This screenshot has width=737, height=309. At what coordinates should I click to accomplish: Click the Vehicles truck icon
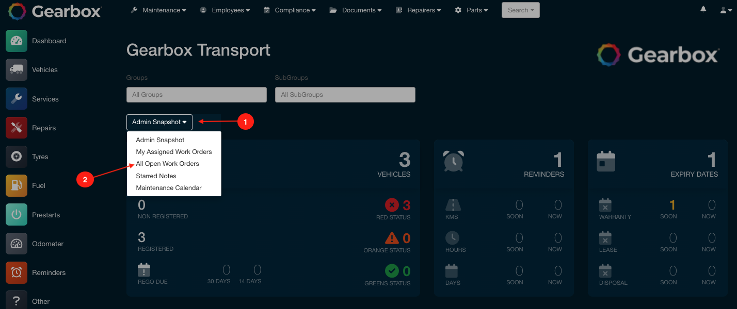click(x=17, y=70)
